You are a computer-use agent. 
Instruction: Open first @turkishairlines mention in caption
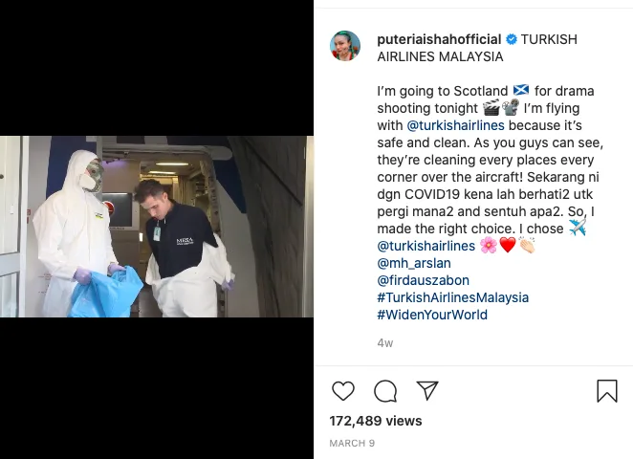click(456, 125)
